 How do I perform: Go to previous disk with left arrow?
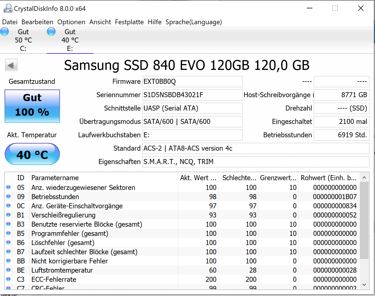pyautogui.click(x=11, y=65)
